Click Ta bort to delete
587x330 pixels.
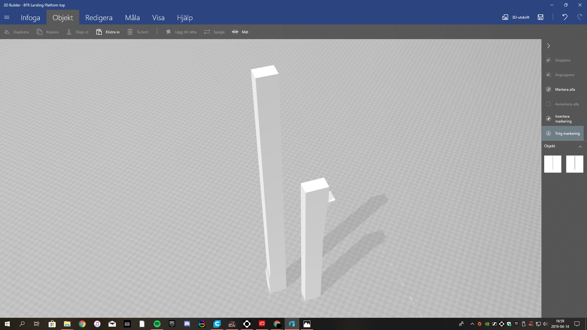(138, 32)
